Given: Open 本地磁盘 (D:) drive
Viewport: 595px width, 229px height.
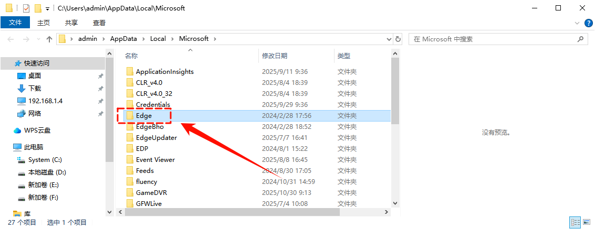Looking at the screenshot, I should [x=47, y=172].
